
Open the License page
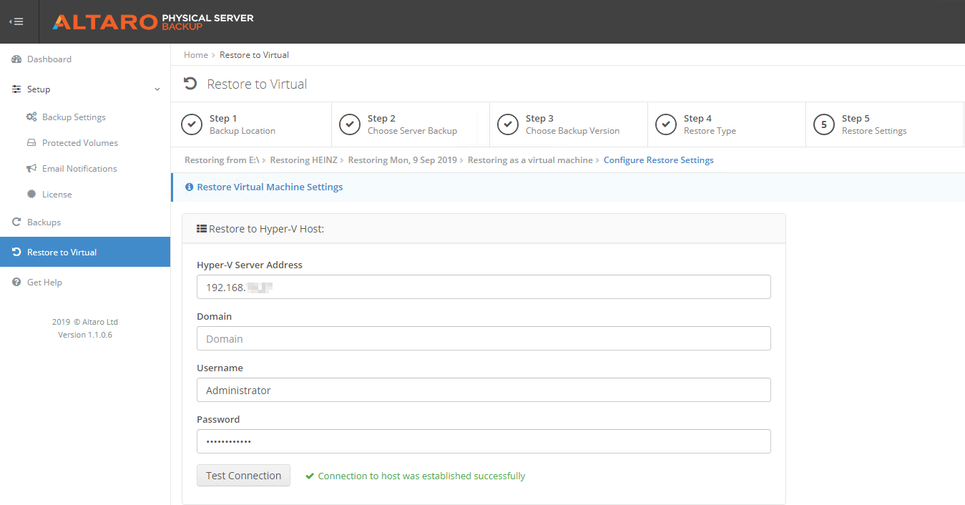click(x=57, y=195)
